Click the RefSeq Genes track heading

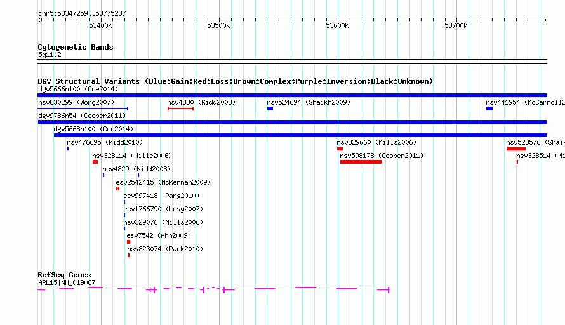[x=64, y=275]
